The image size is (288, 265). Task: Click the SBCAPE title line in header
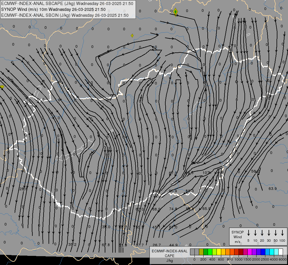point(67,4)
